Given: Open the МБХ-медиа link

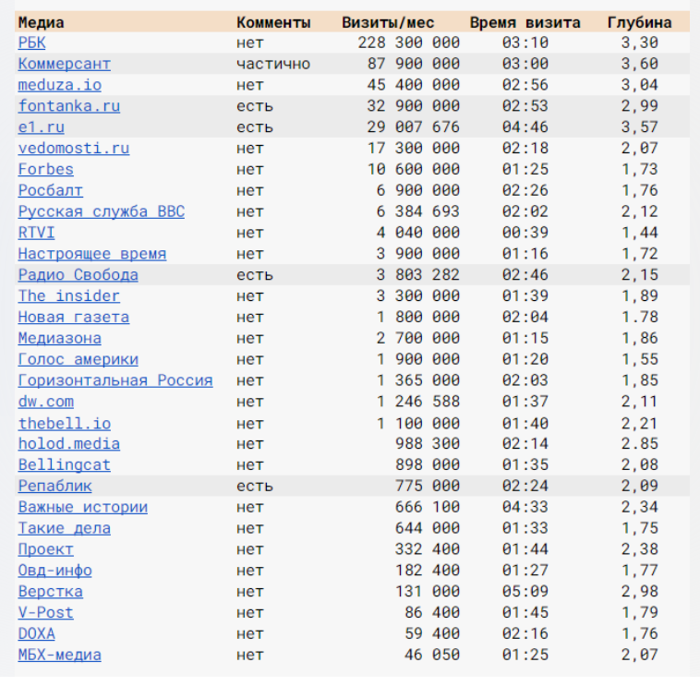Looking at the screenshot, I should (x=60, y=656).
